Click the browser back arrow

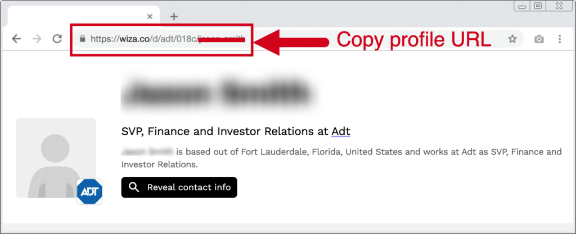coord(17,39)
